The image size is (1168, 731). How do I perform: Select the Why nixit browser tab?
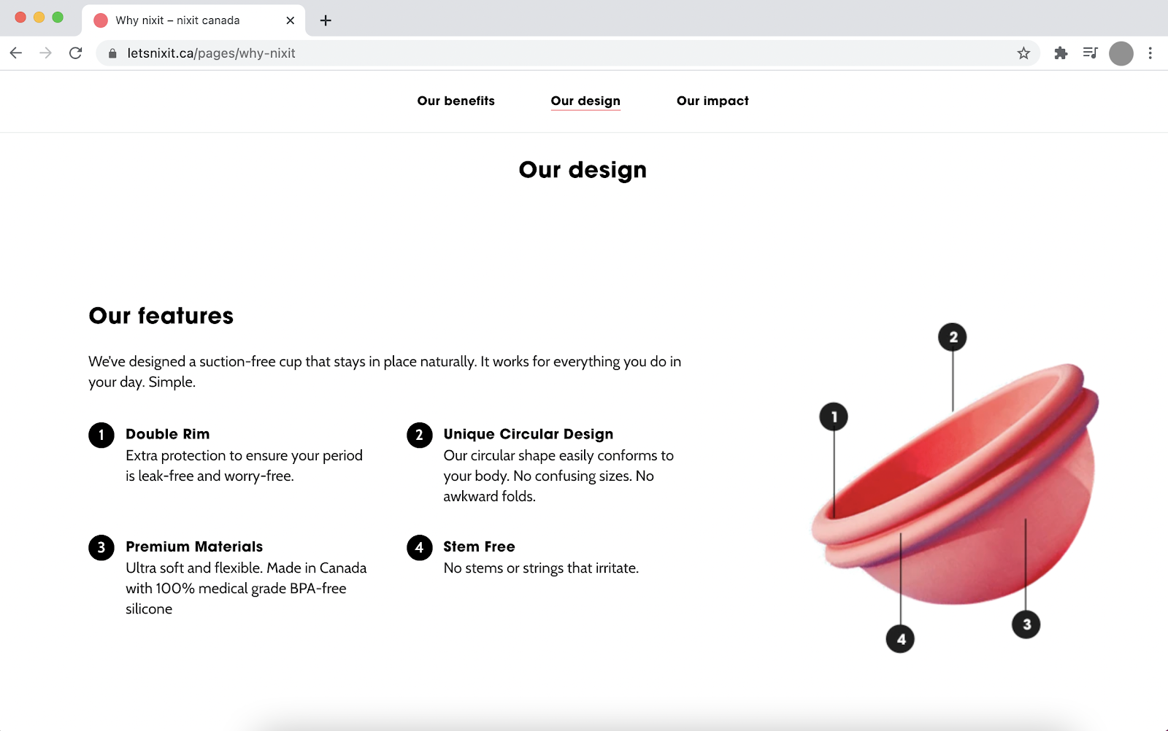tap(193, 20)
